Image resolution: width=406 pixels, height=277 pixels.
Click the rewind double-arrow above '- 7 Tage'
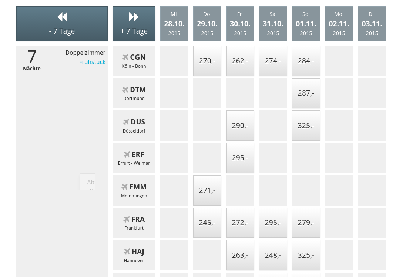[x=62, y=17]
